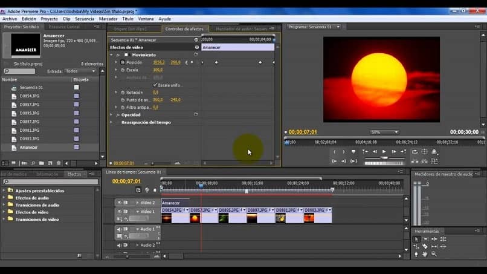Image resolution: width=487 pixels, height=274 pixels.
Task: Toggle Escala uniforme checkbox
Action: [x=155, y=85]
